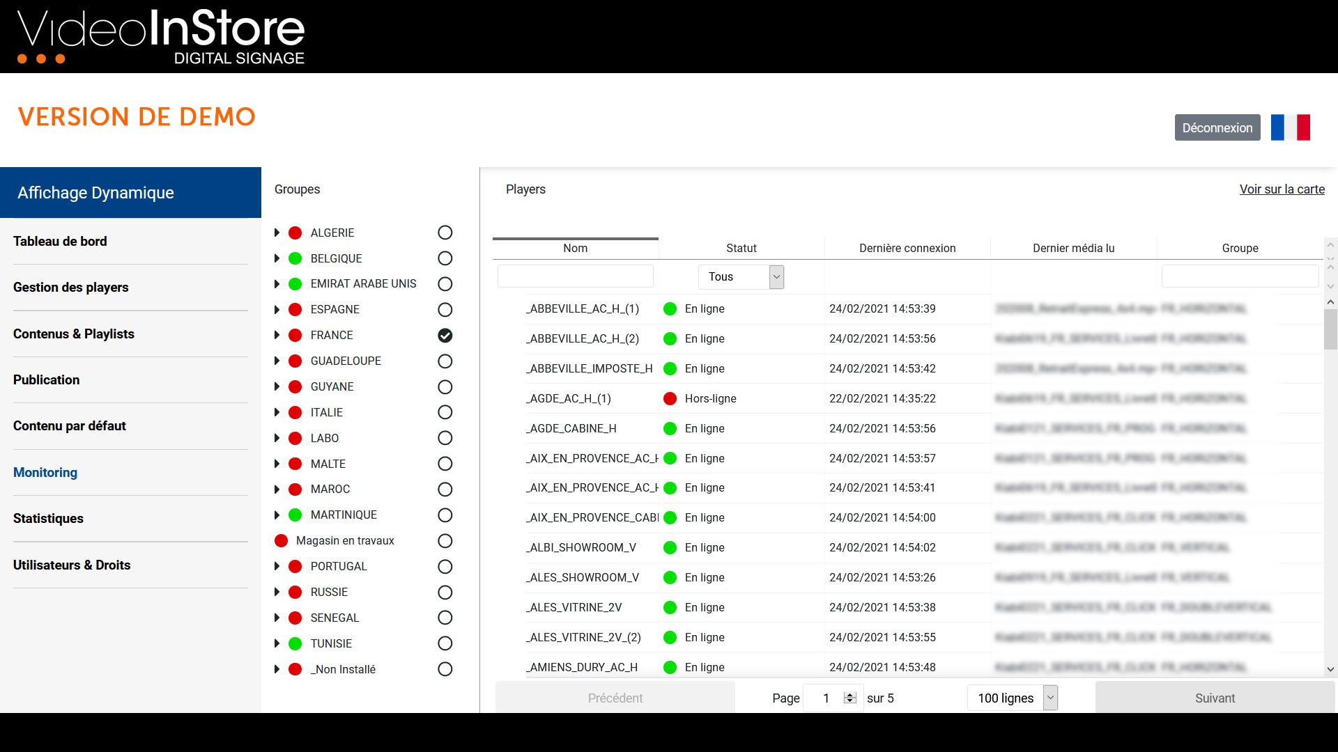Click red offline indicator for _AGDE_AC_H_(1)
Image resolution: width=1338 pixels, height=752 pixels.
click(x=670, y=398)
